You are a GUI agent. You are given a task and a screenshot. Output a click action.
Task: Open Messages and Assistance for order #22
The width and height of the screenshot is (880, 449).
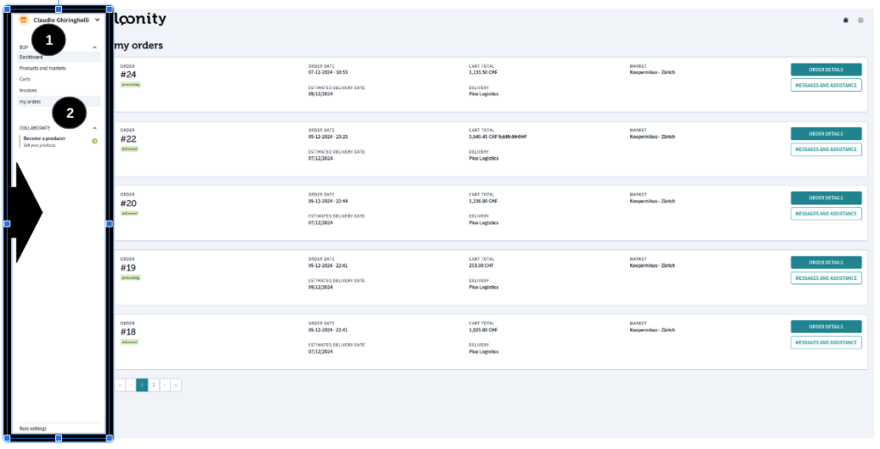pyautogui.click(x=825, y=149)
